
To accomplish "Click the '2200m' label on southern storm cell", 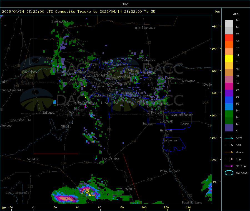I will tap(74, 199).
